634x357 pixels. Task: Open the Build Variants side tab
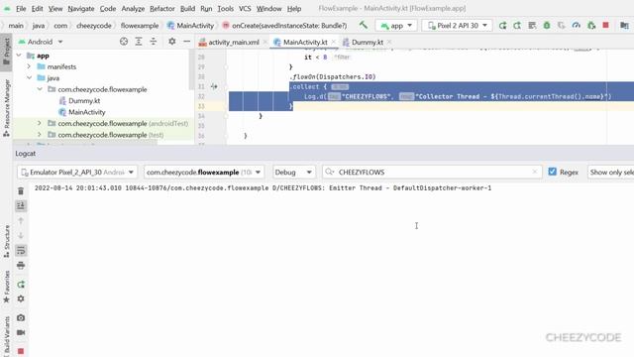6,336
